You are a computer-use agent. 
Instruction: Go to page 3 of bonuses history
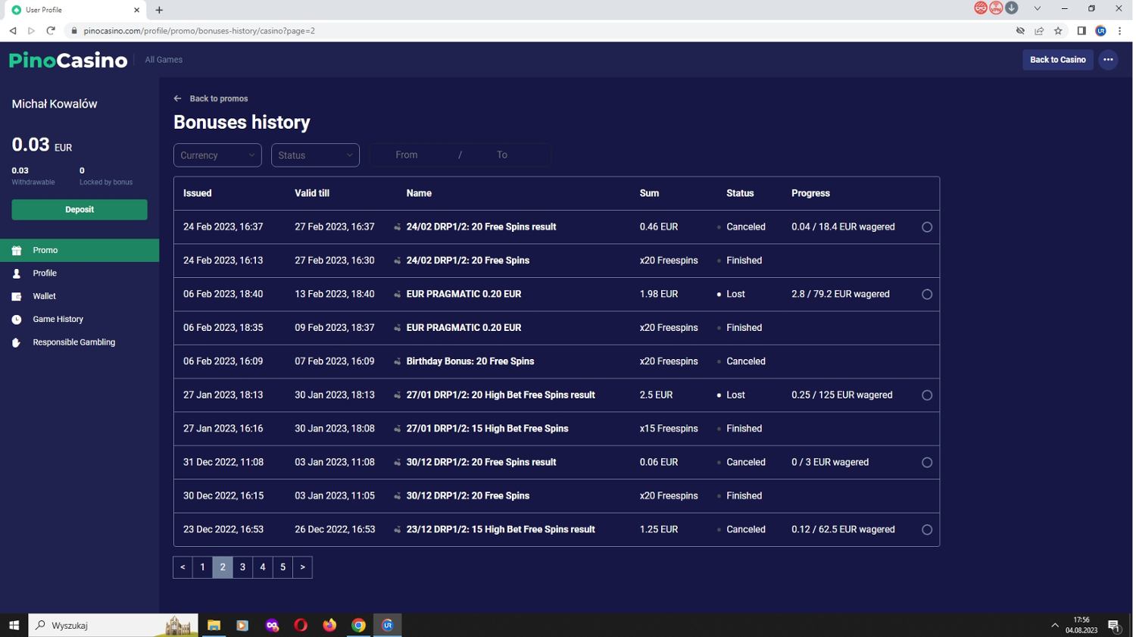pyautogui.click(x=242, y=567)
